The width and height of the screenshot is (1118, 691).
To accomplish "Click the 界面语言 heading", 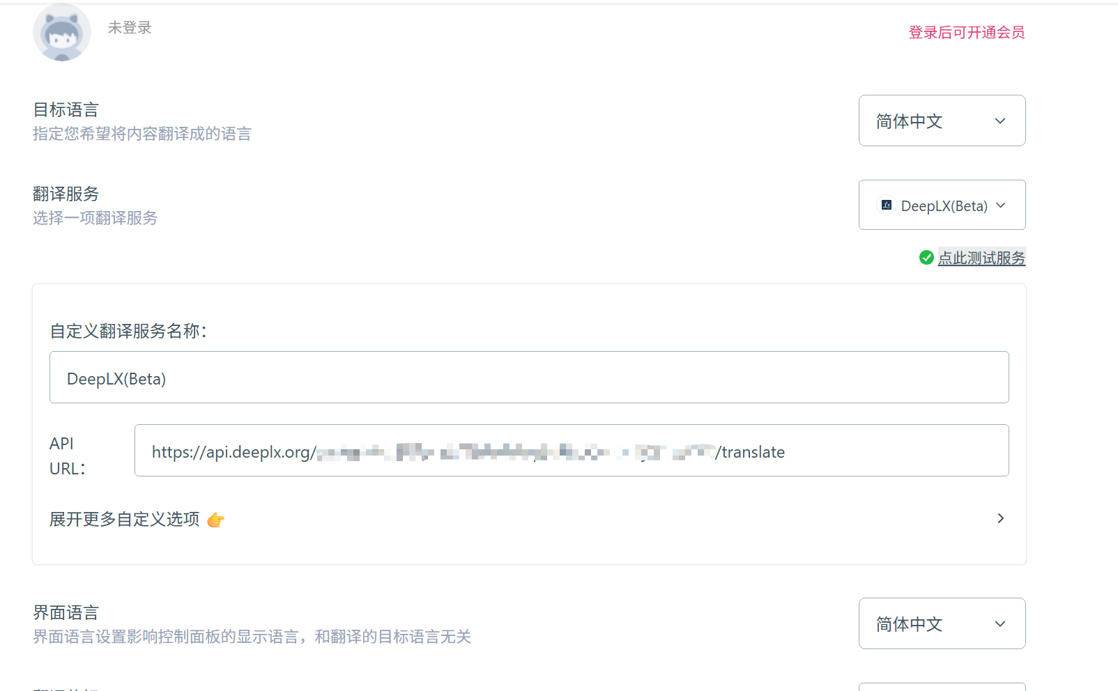I will 66,612.
